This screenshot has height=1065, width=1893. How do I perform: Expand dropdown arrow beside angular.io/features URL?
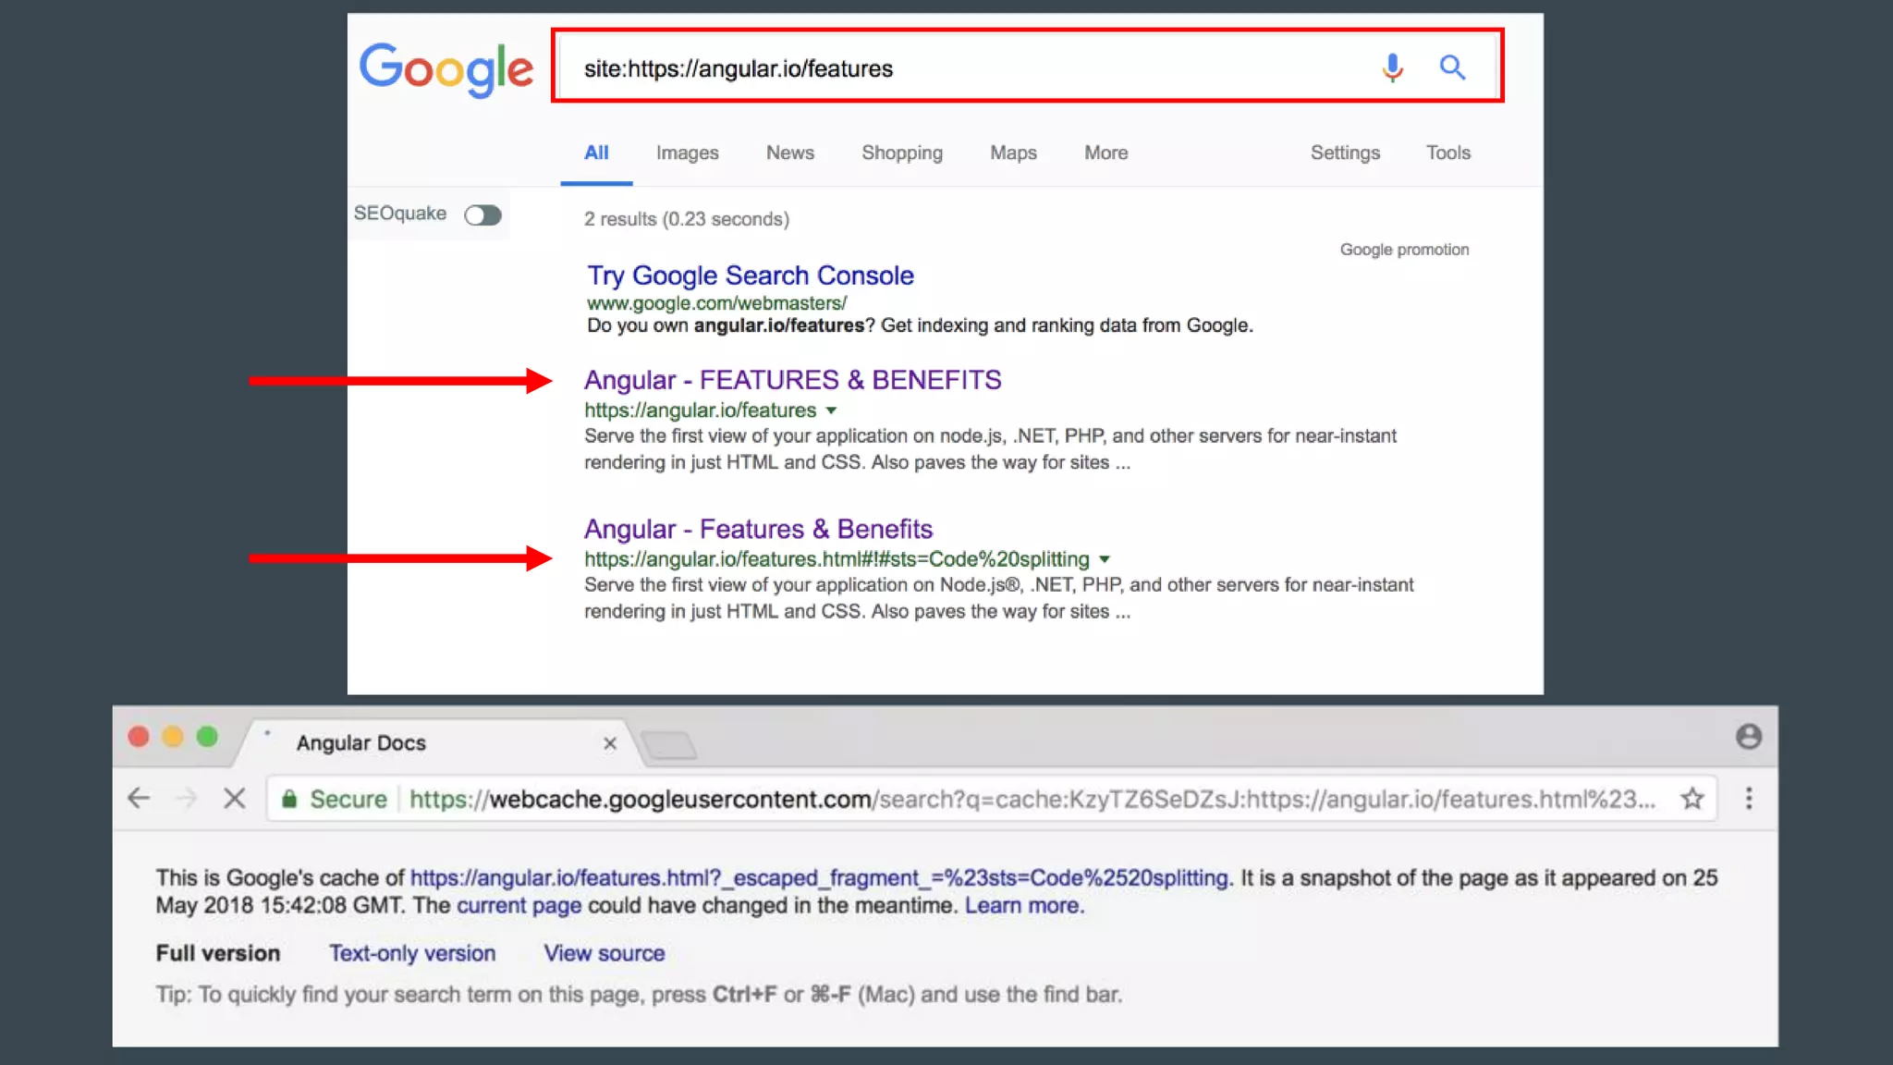click(x=831, y=410)
